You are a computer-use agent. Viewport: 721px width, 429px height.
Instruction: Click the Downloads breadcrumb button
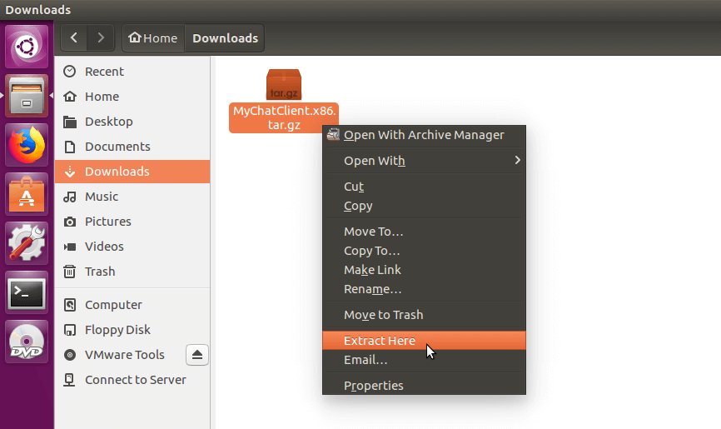225,37
